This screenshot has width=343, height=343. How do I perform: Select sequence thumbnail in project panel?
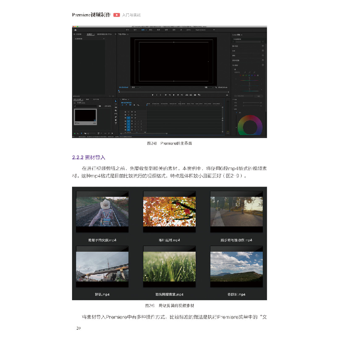click(85, 117)
